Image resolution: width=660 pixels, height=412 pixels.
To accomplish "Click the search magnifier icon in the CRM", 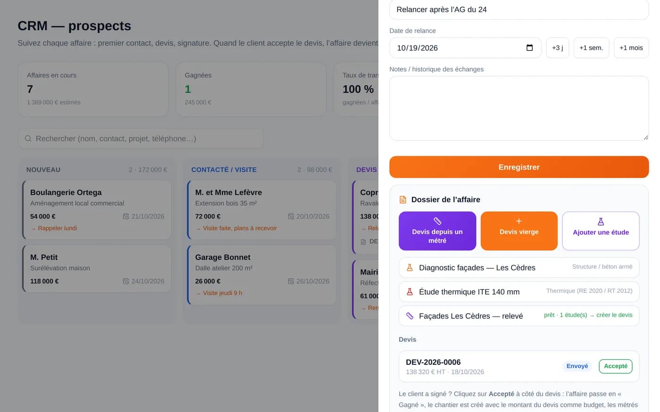I will [x=28, y=138].
